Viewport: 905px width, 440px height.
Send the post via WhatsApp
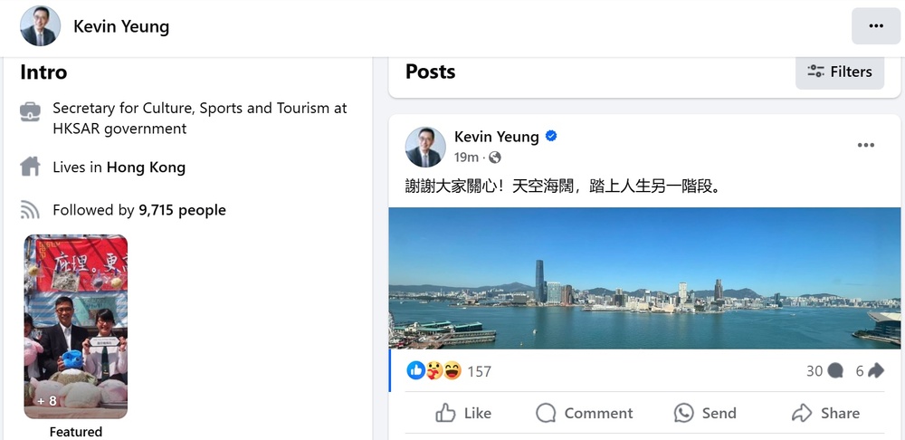click(705, 413)
